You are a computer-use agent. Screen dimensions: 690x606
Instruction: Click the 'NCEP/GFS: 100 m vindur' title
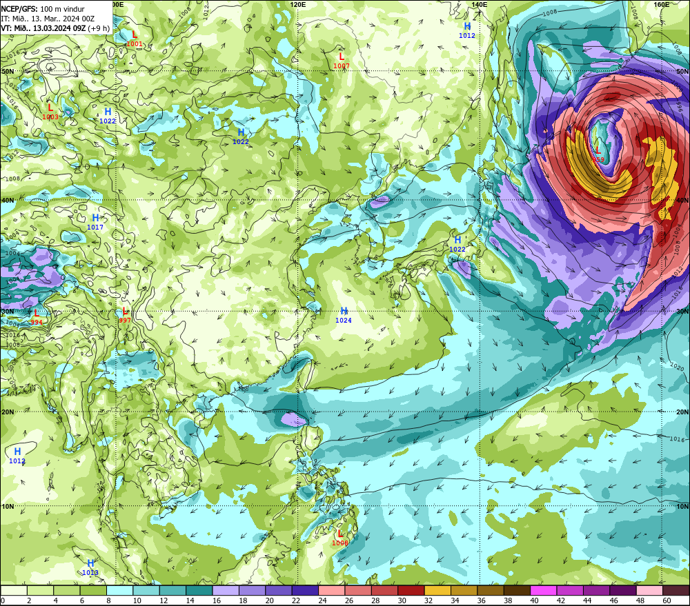43,9
